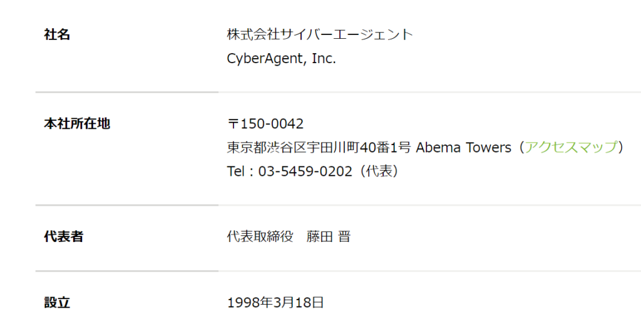The image size is (641, 319).
Task: Click the 代表取締役 title text
Action: (x=260, y=236)
